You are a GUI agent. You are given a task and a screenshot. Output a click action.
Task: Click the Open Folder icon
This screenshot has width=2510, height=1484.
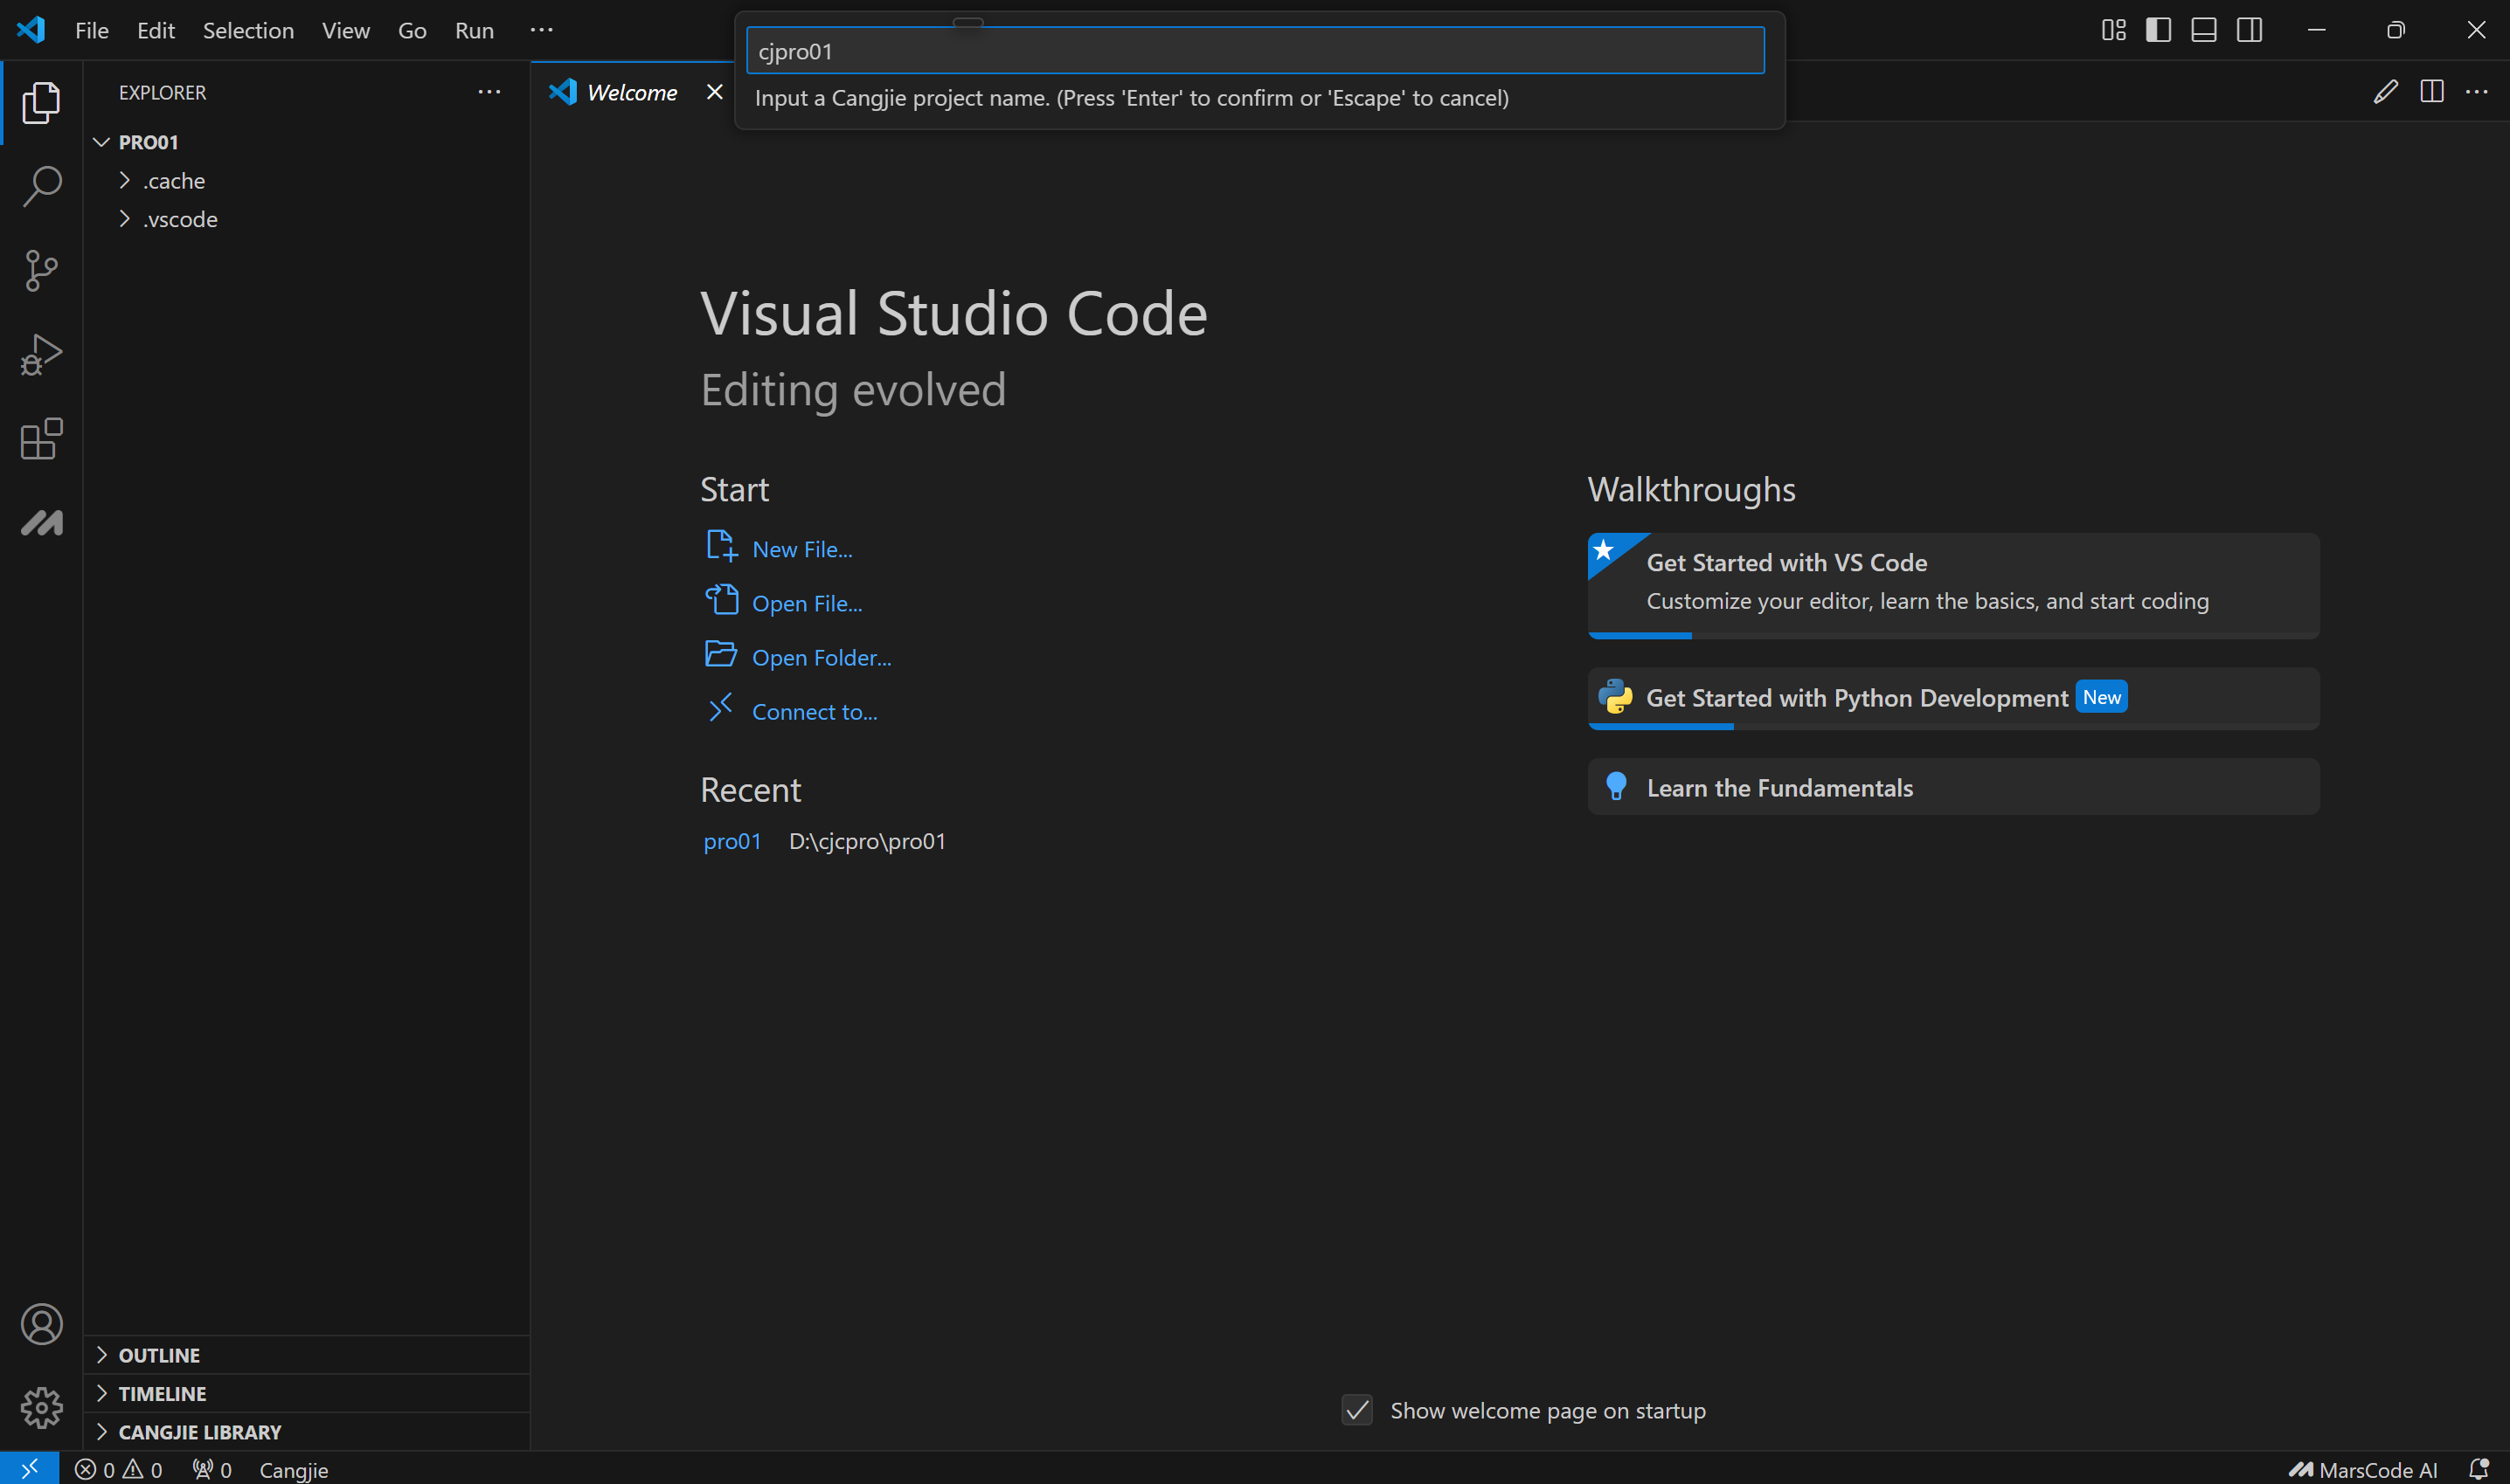pyautogui.click(x=720, y=654)
